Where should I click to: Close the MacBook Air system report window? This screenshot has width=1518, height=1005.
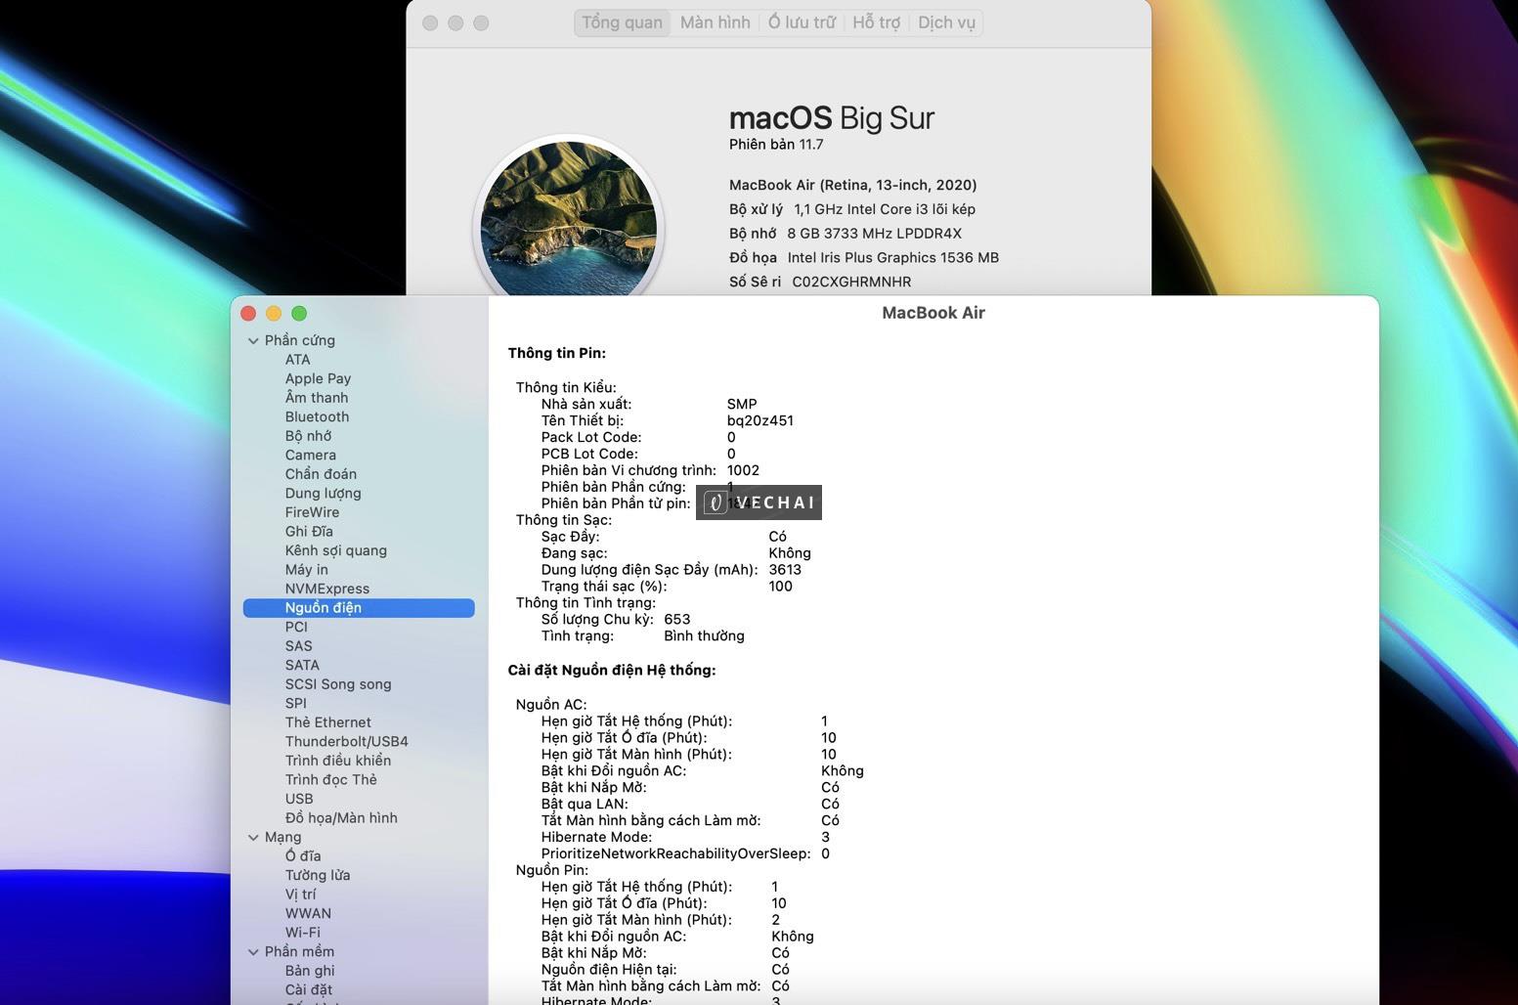tap(248, 314)
